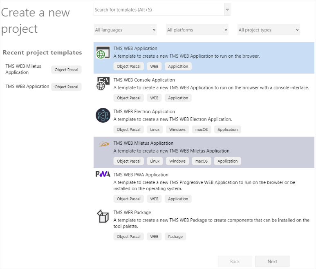Click the Search for templates field
Viewport: 316px width, 269px height.
tap(159, 9)
